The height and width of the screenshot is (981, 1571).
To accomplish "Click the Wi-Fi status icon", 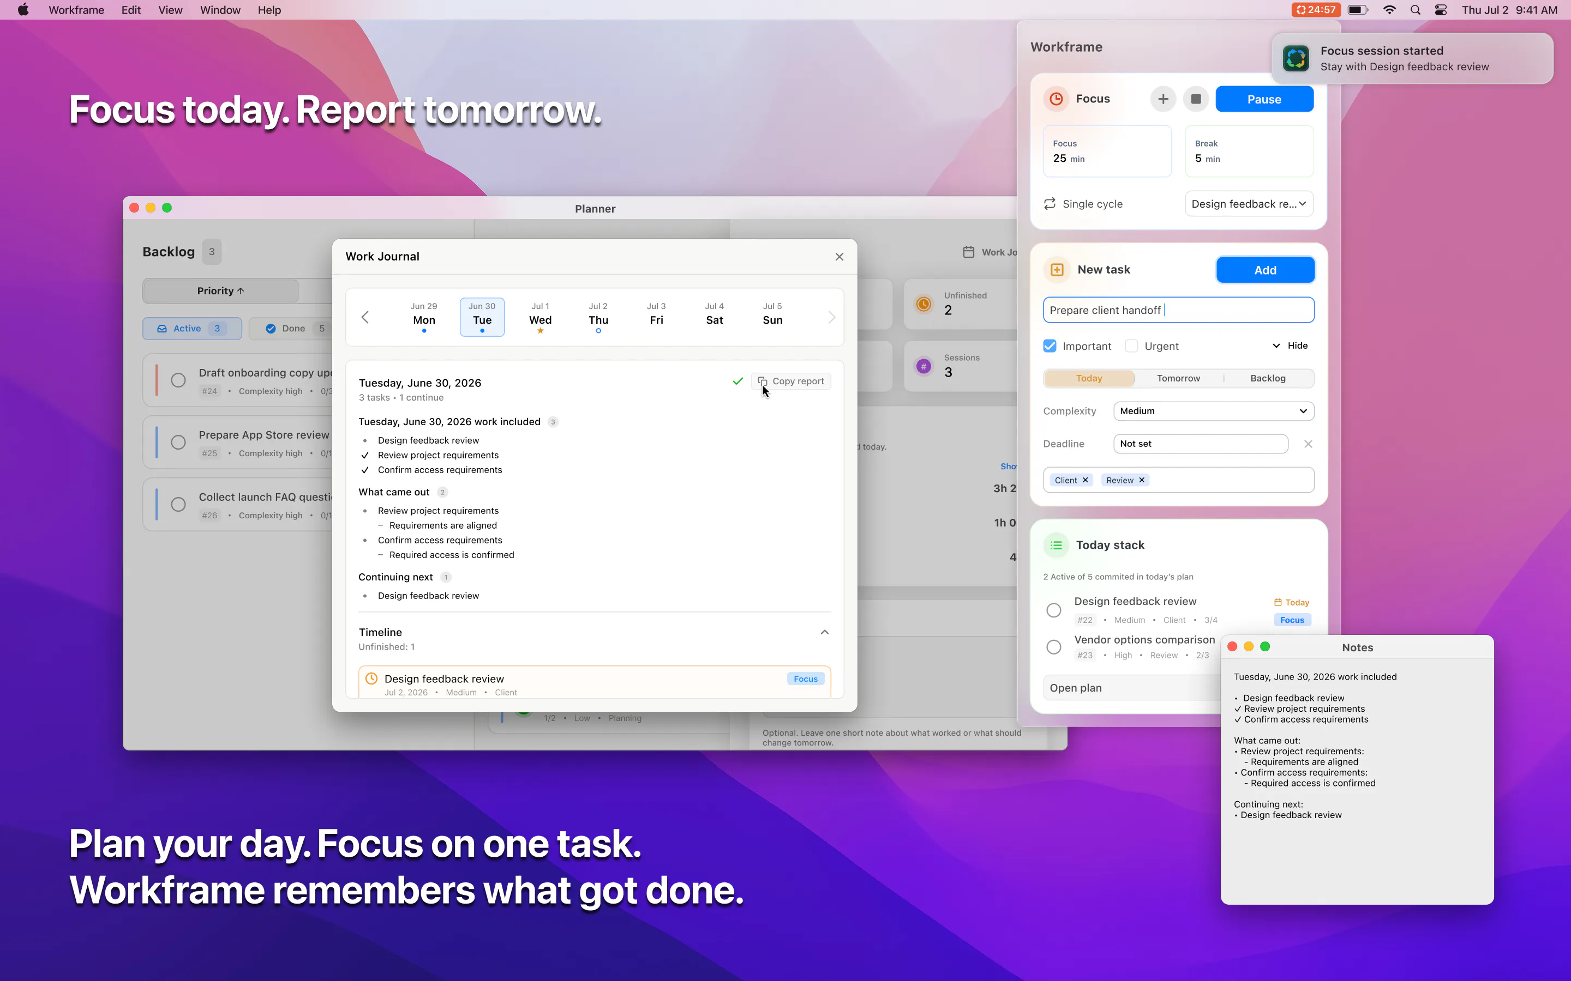I will (1389, 10).
